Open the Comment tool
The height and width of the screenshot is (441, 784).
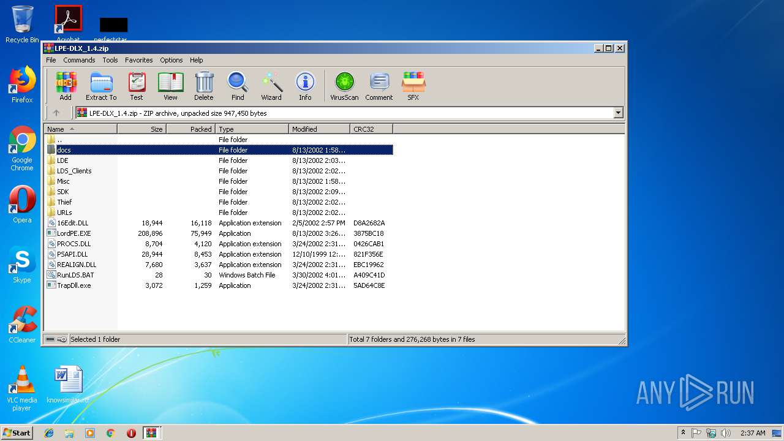tap(379, 86)
